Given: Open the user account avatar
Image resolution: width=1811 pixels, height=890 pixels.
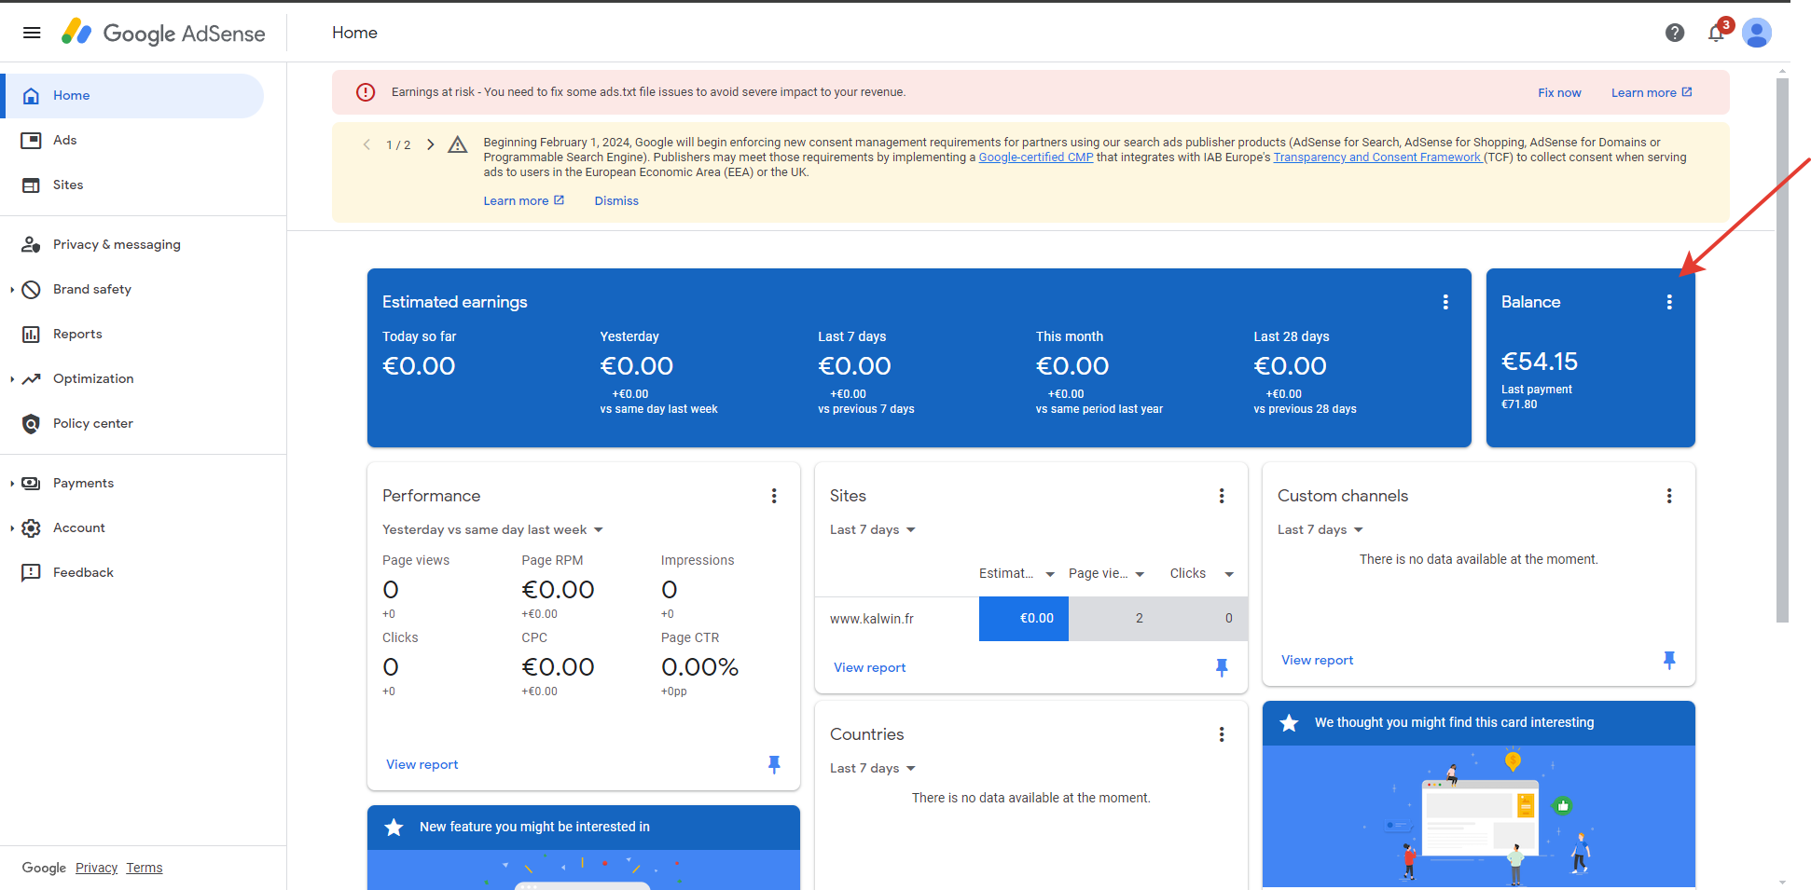Looking at the screenshot, I should pyautogui.click(x=1757, y=33).
